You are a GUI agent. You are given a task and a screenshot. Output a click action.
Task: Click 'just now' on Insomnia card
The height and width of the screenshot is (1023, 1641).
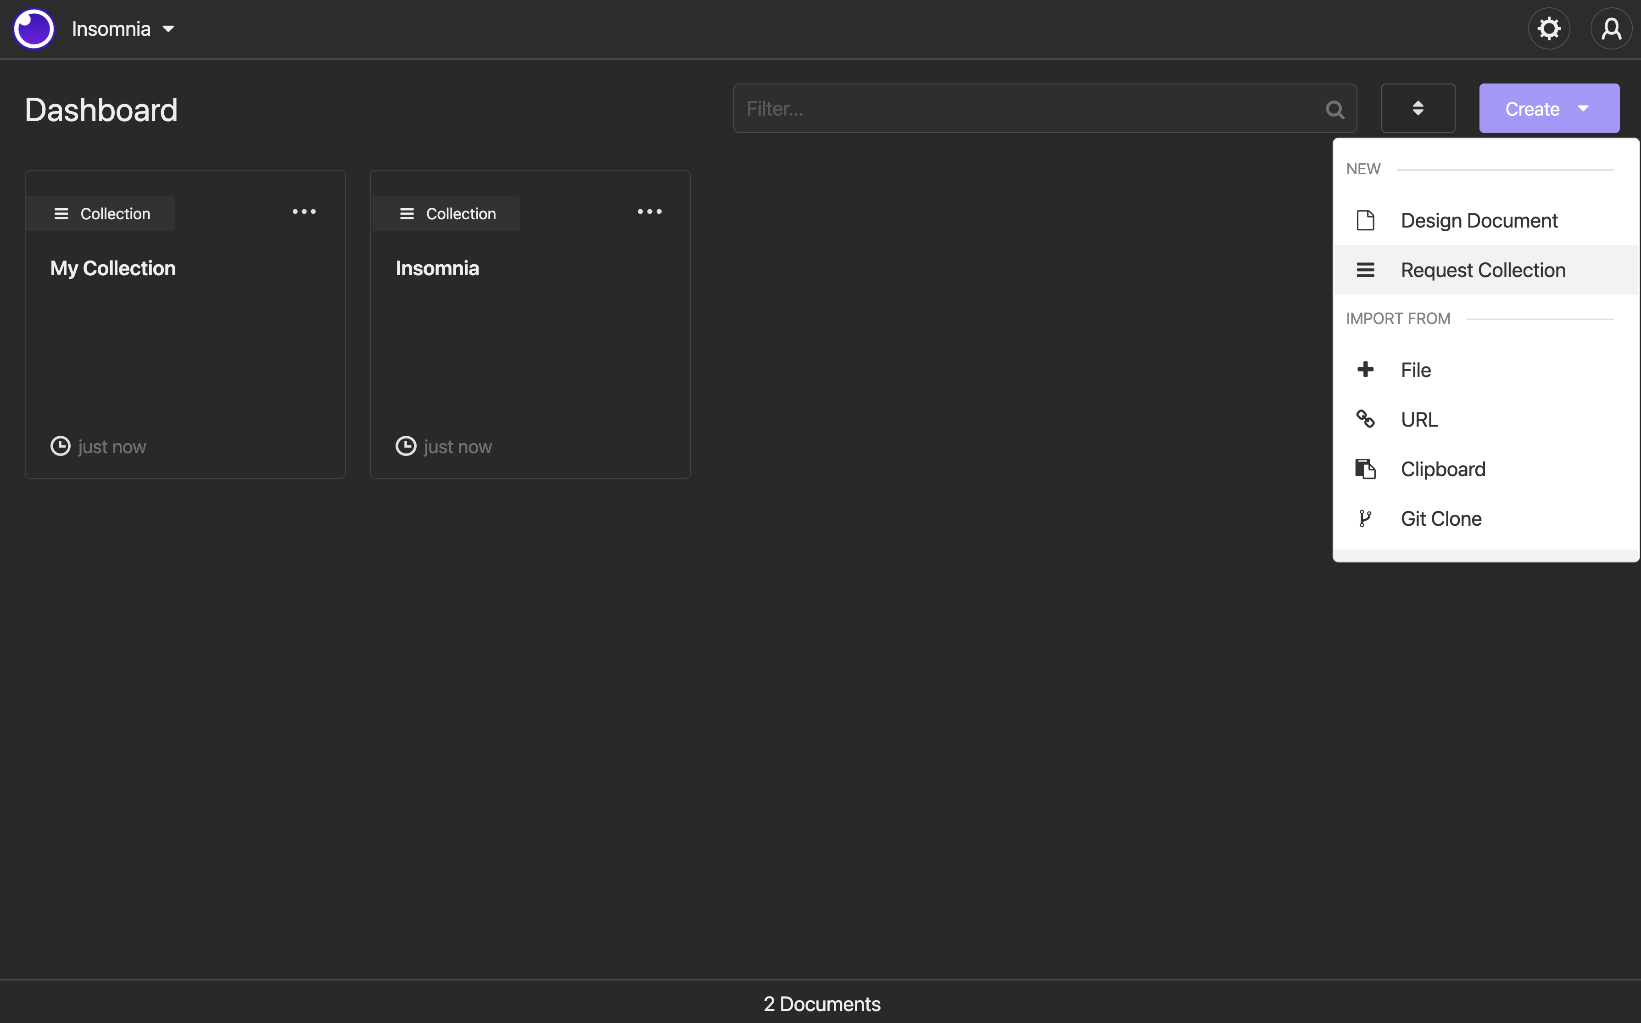tap(458, 446)
